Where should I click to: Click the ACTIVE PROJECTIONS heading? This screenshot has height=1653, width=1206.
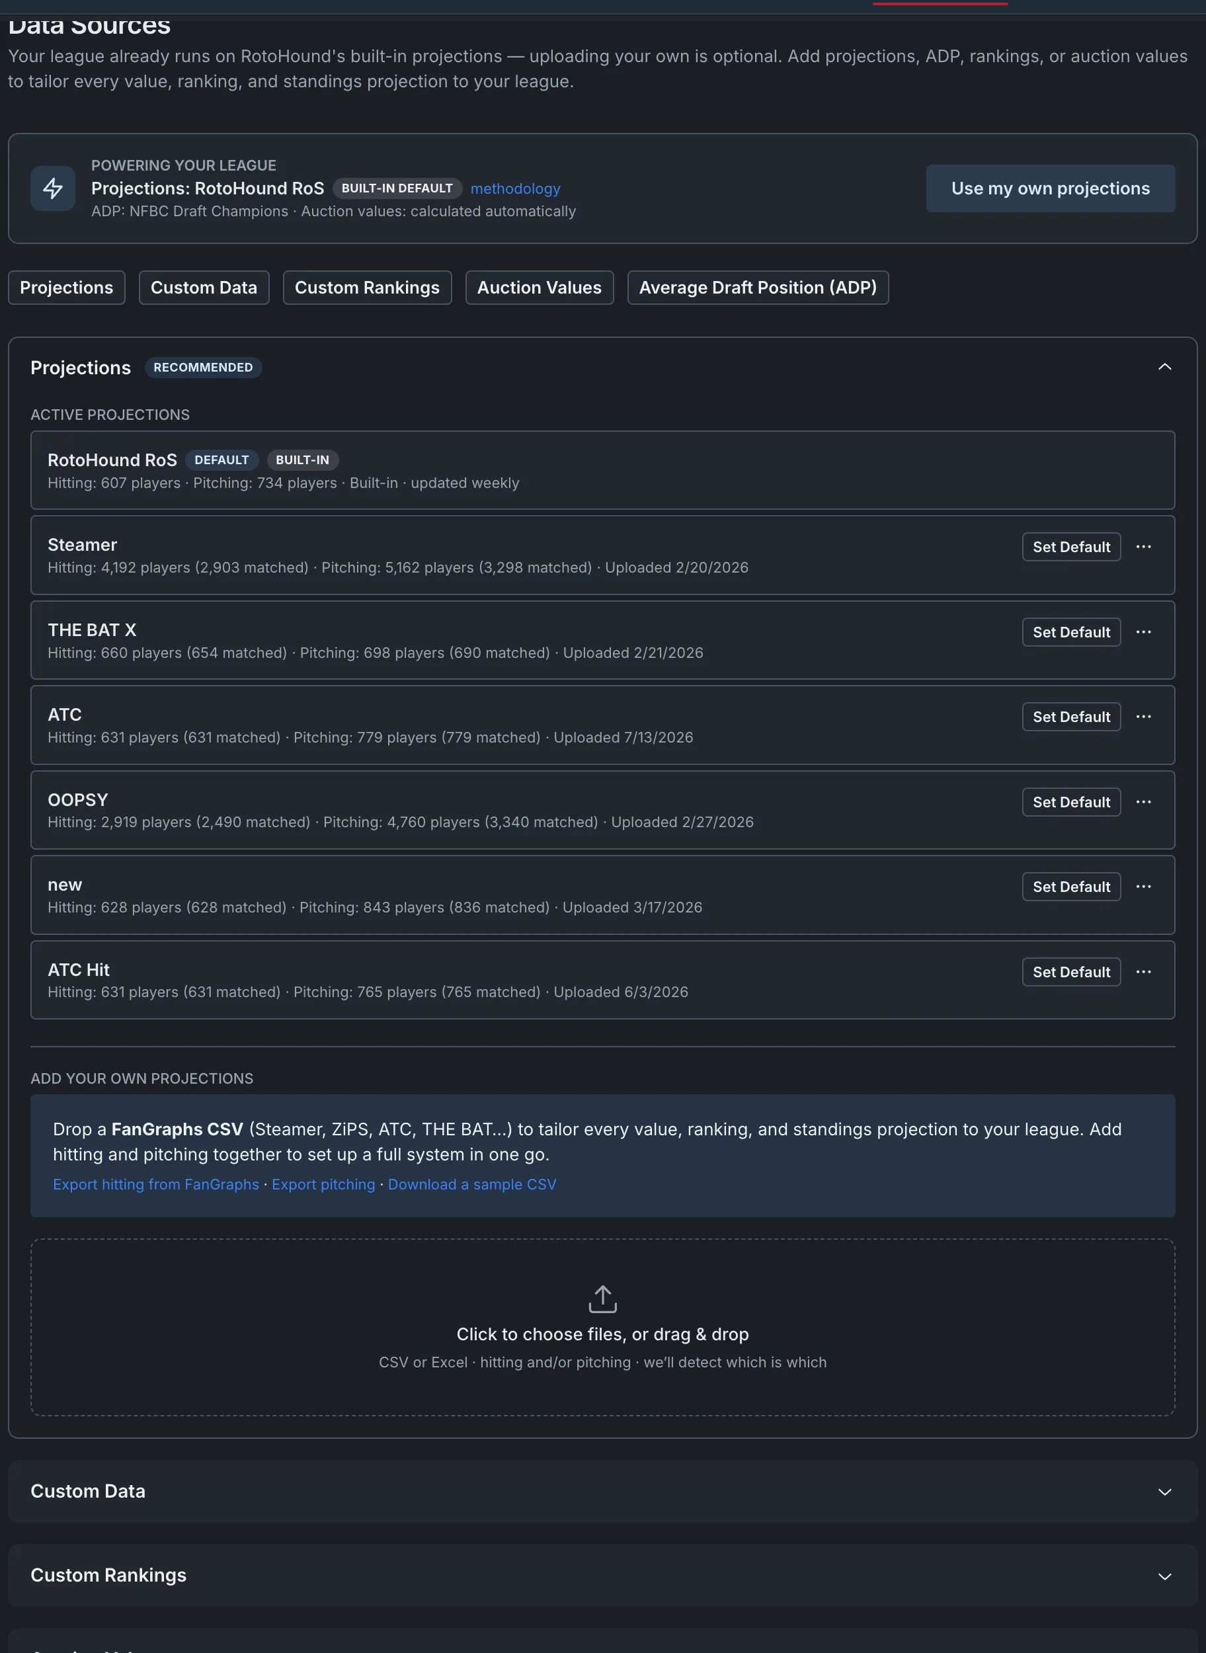pos(110,415)
